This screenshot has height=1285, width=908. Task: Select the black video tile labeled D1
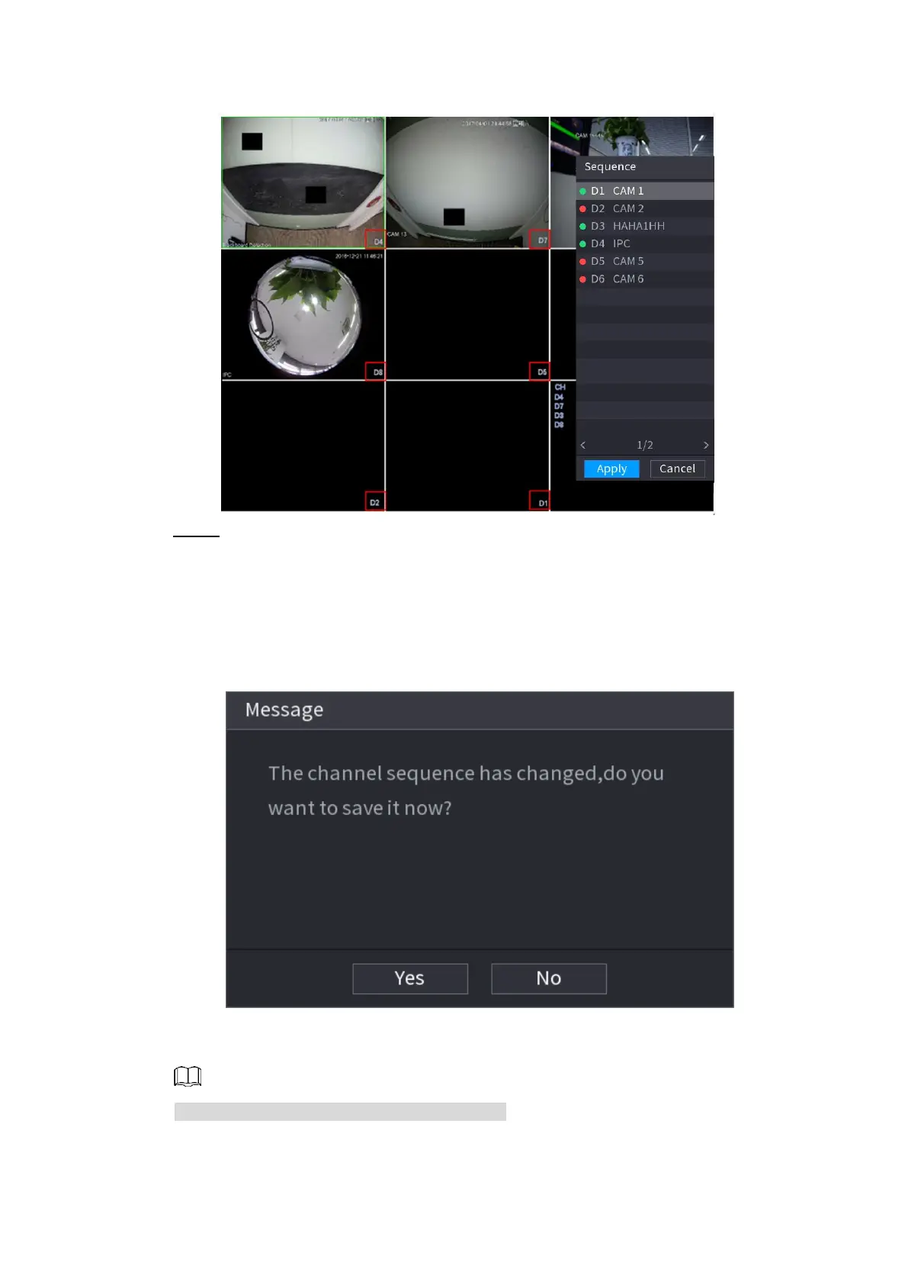coord(467,446)
